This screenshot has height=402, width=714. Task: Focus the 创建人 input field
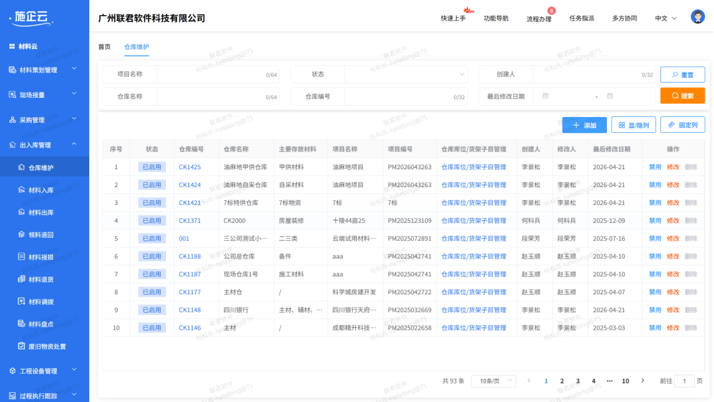point(594,74)
